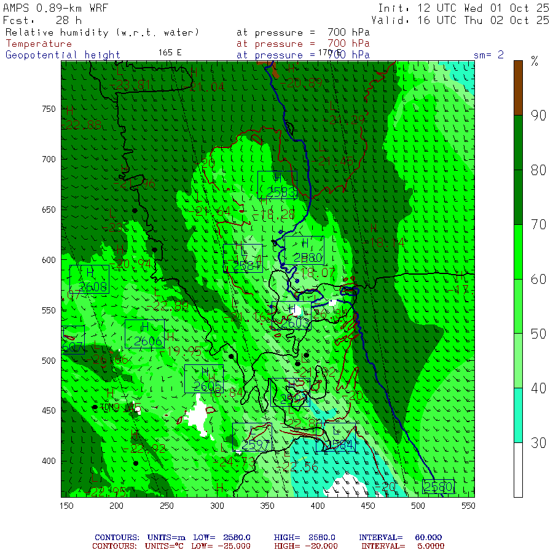Click the 'L 2597' geopotential height box
The height and width of the screenshot is (553, 553).
pos(252,437)
